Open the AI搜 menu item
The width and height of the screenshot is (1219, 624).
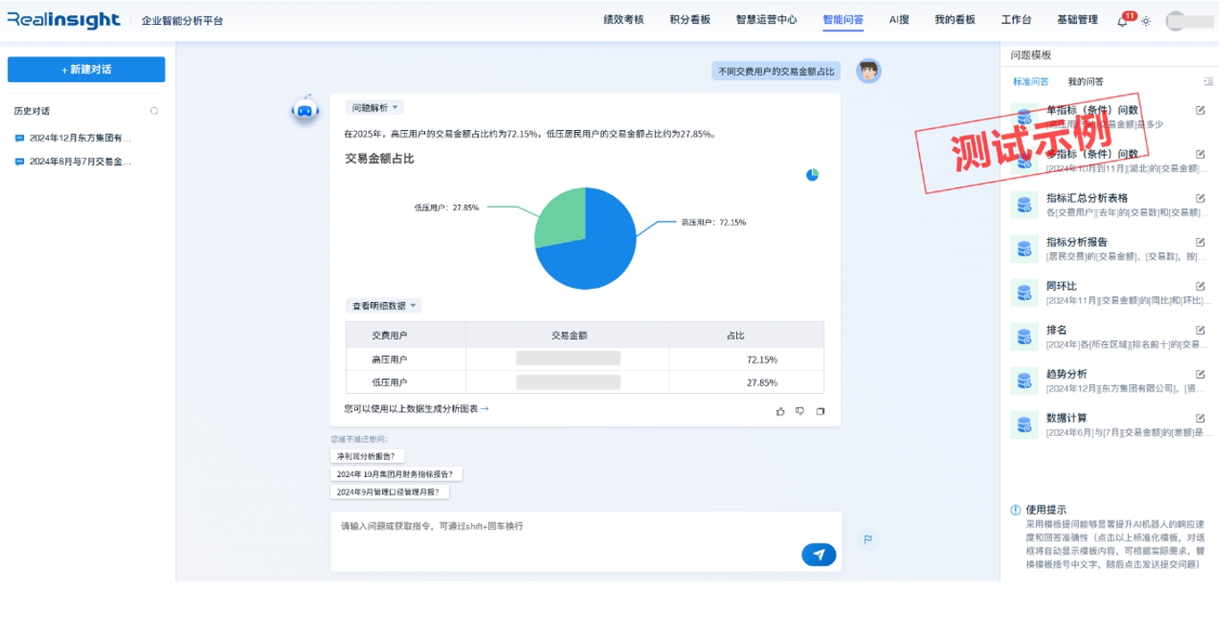point(899,20)
